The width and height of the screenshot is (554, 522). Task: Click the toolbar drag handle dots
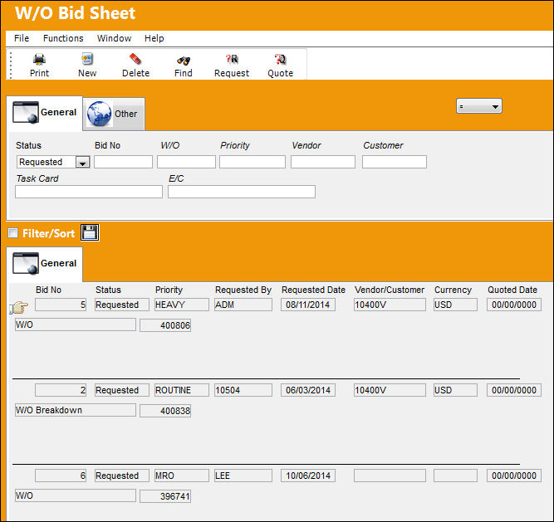coord(11,65)
